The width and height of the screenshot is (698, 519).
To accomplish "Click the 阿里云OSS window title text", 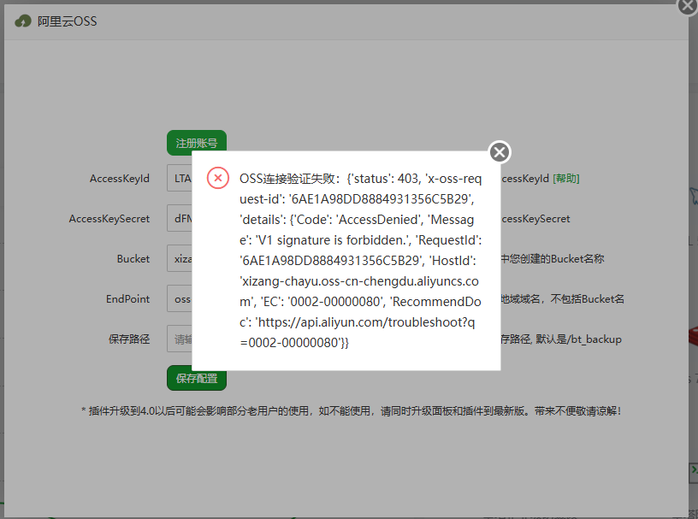I will click(x=67, y=21).
